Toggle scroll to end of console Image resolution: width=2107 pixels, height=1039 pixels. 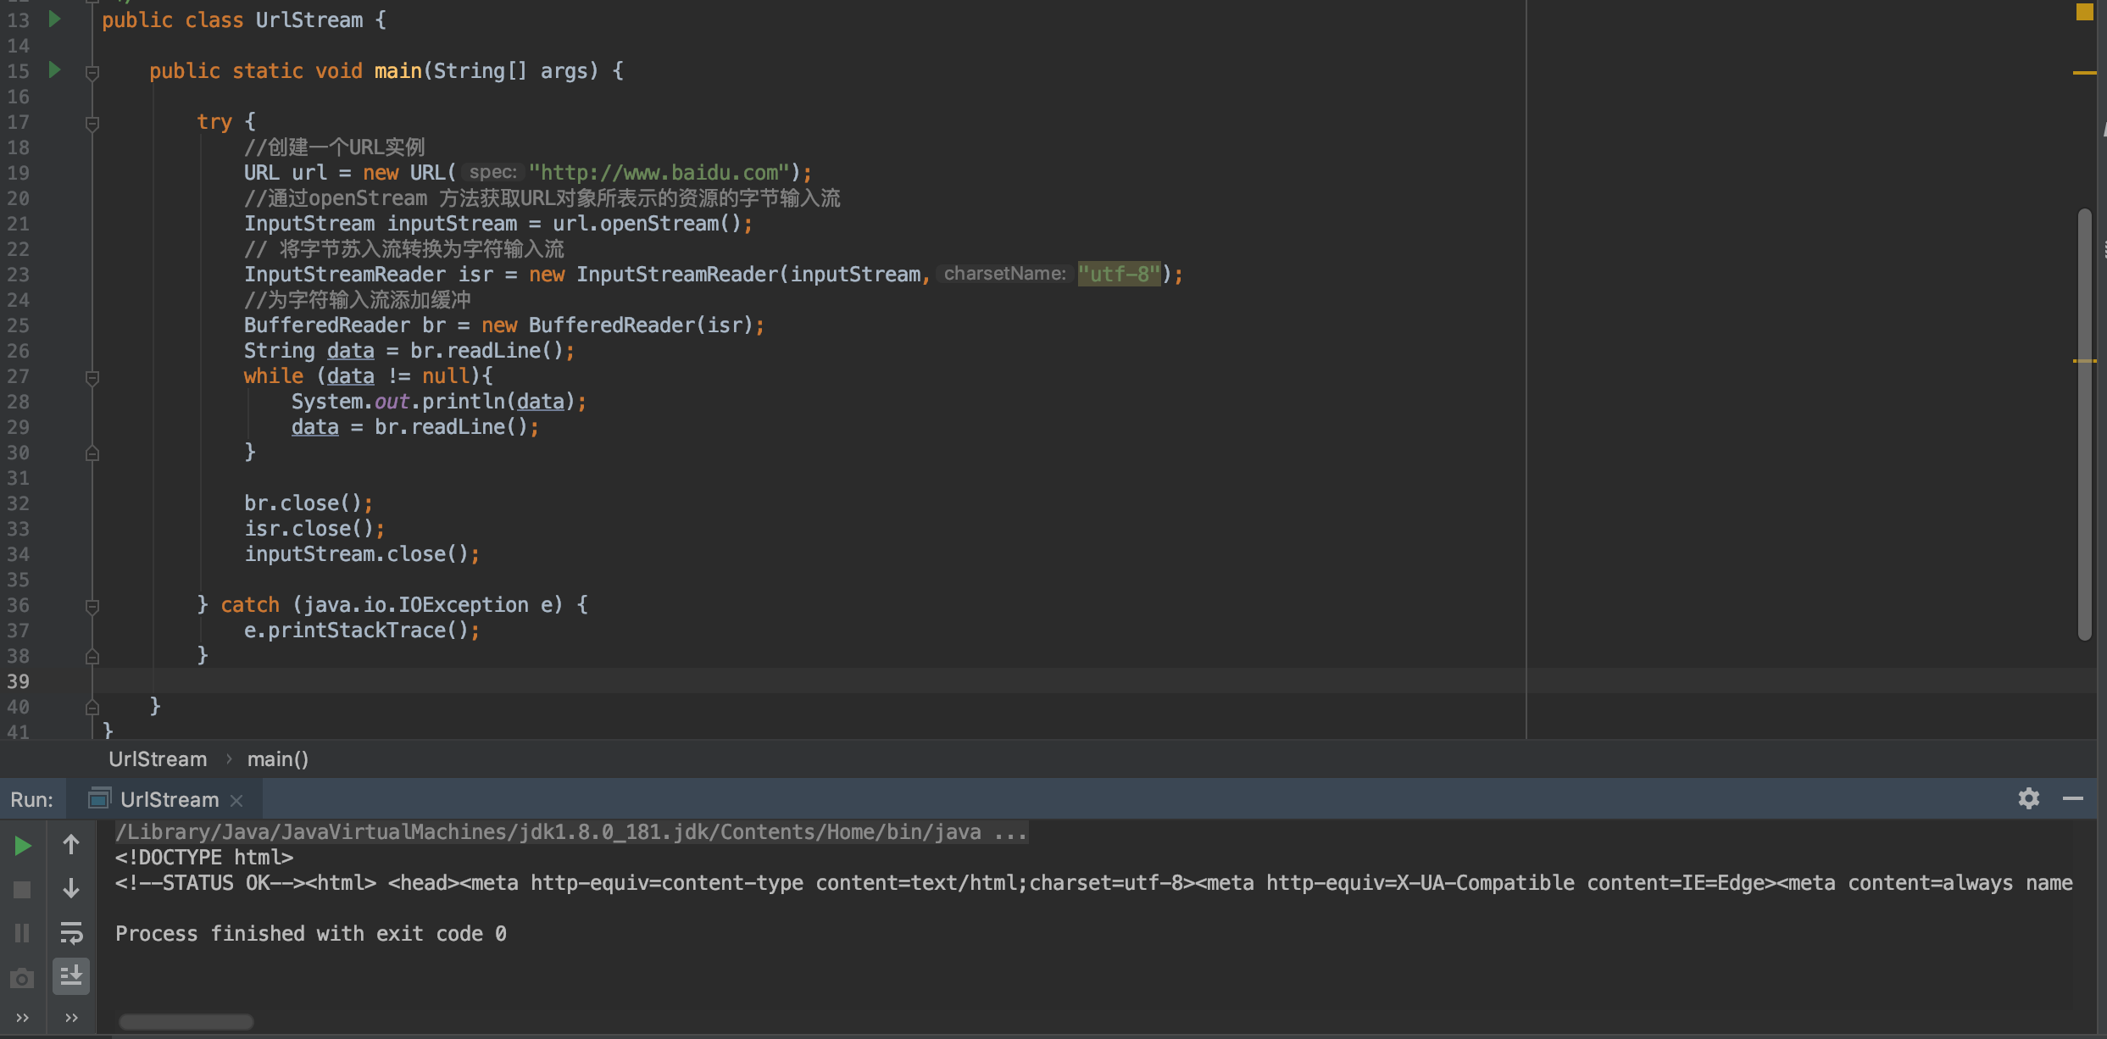point(71,976)
